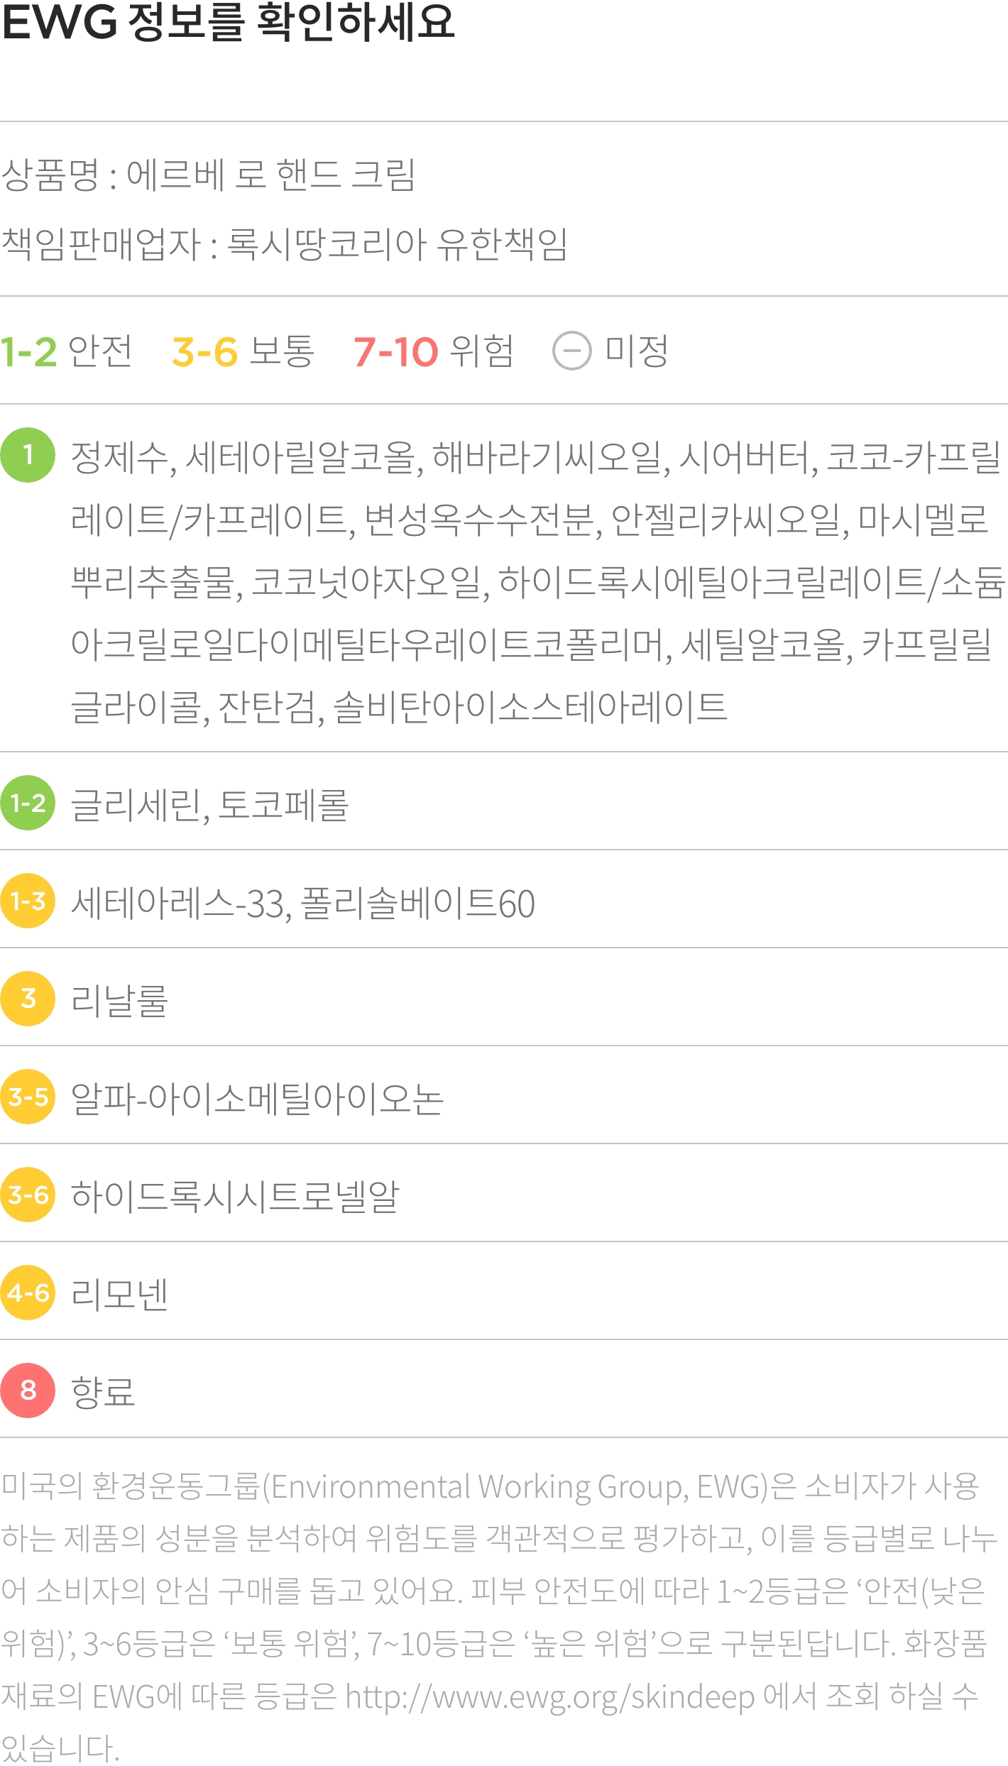1008x1766 pixels.
Task: Click the 7-10 위험 legend label
Action: (x=433, y=351)
